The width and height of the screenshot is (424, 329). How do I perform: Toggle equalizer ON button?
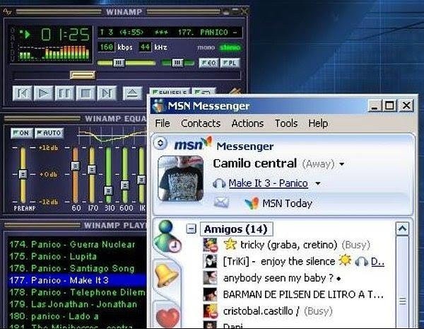(22, 133)
